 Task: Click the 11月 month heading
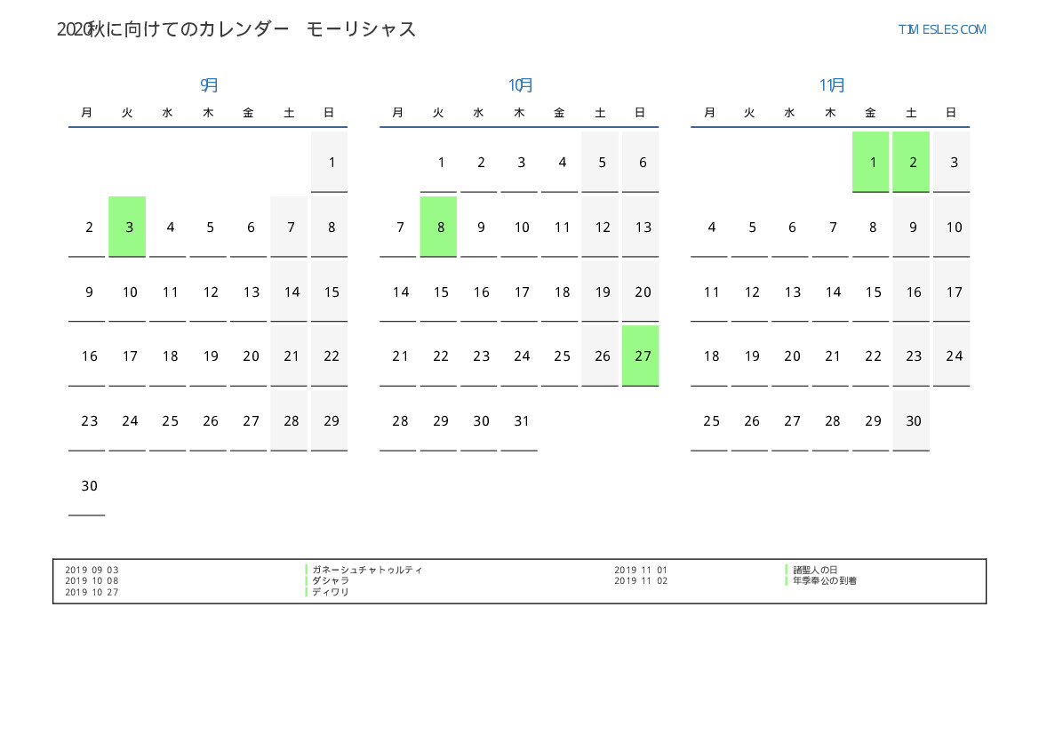[831, 85]
